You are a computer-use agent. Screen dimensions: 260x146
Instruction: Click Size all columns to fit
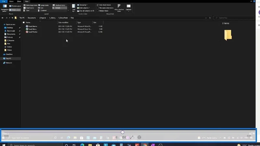[85, 11]
